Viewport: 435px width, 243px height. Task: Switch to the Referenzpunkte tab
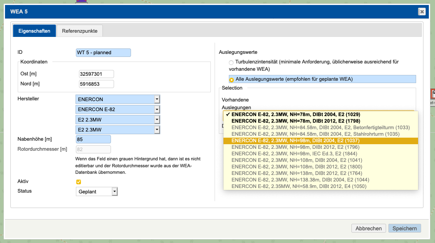coord(80,31)
